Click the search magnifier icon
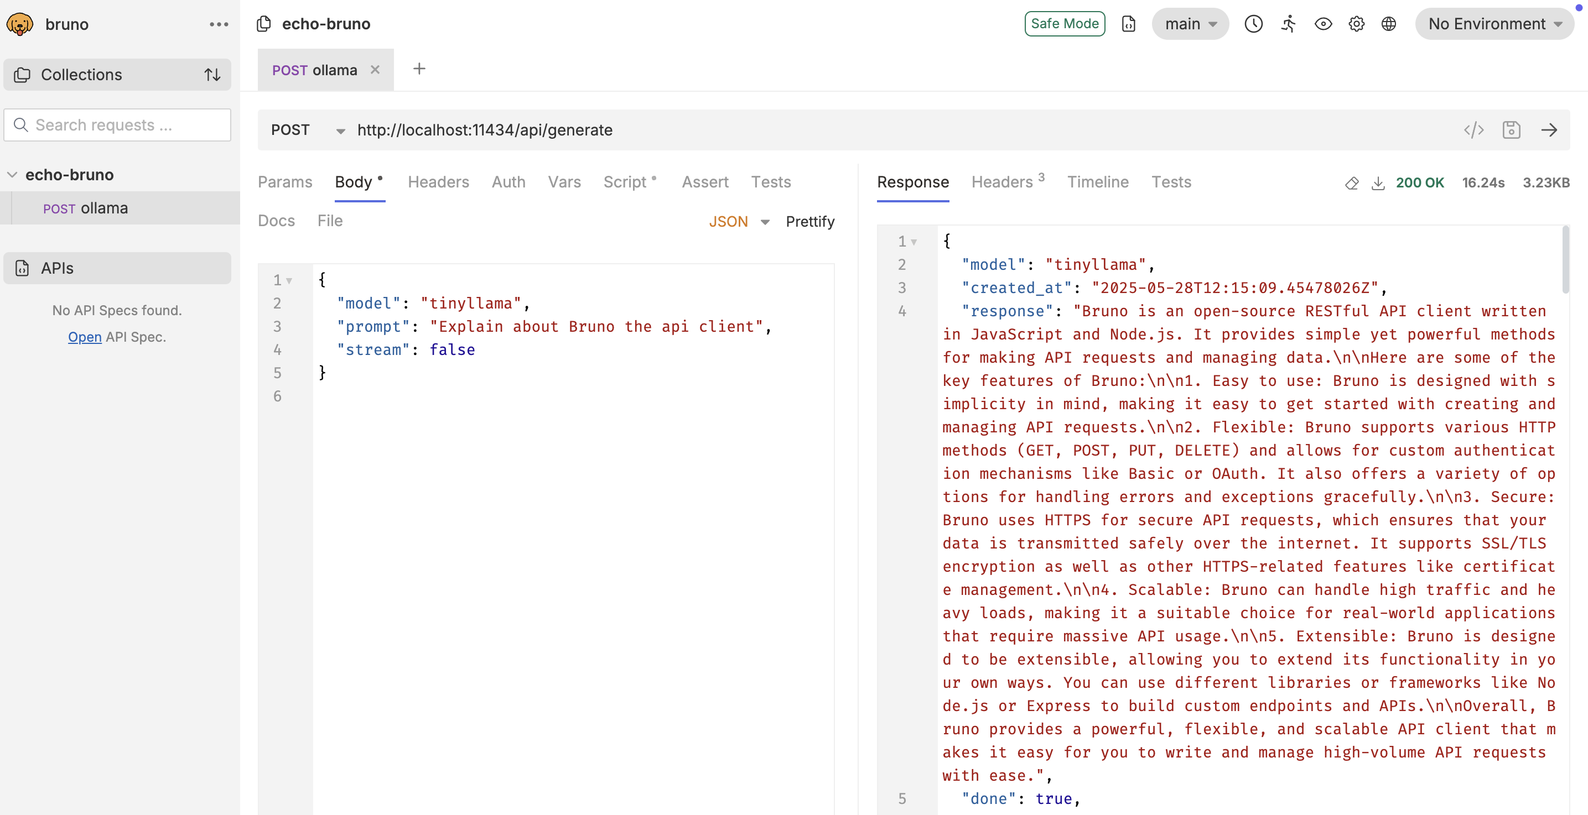This screenshot has height=815, width=1588. [x=20, y=125]
